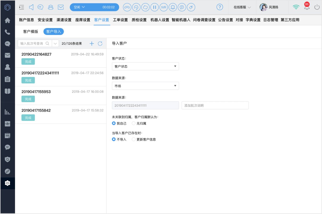The width and height of the screenshot is (322, 214).
Task: Select the 客户导入 pill button
Action: pyautogui.click(x=54, y=31)
